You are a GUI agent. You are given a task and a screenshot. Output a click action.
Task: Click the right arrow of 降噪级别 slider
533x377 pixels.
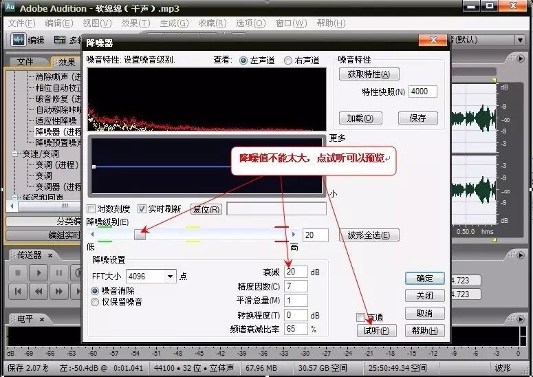[294, 234]
